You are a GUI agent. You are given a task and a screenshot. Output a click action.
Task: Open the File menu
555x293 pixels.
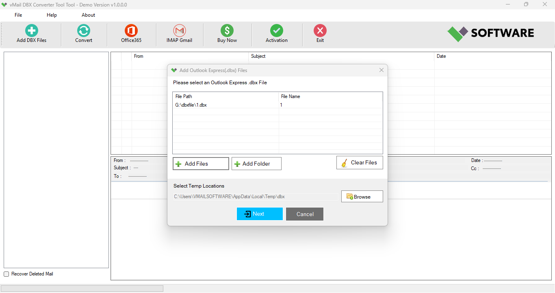pos(18,15)
